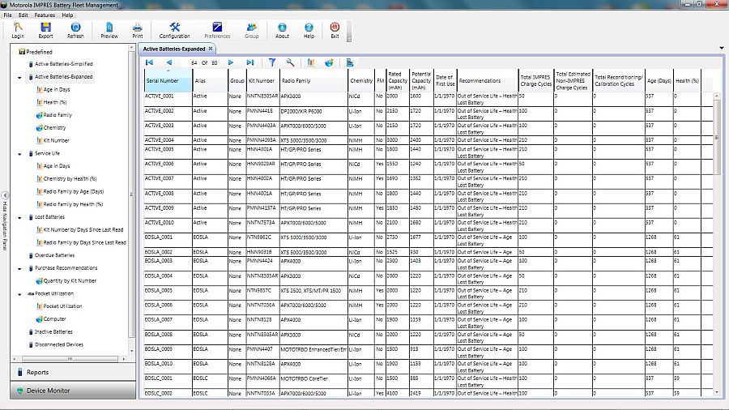Sort by Serial Number column header

[x=168, y=80]
